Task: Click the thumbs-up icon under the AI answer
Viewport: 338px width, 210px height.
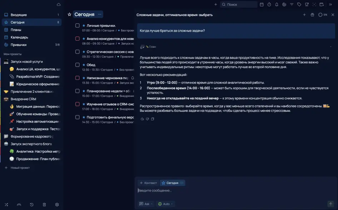Action: point(142,119)
